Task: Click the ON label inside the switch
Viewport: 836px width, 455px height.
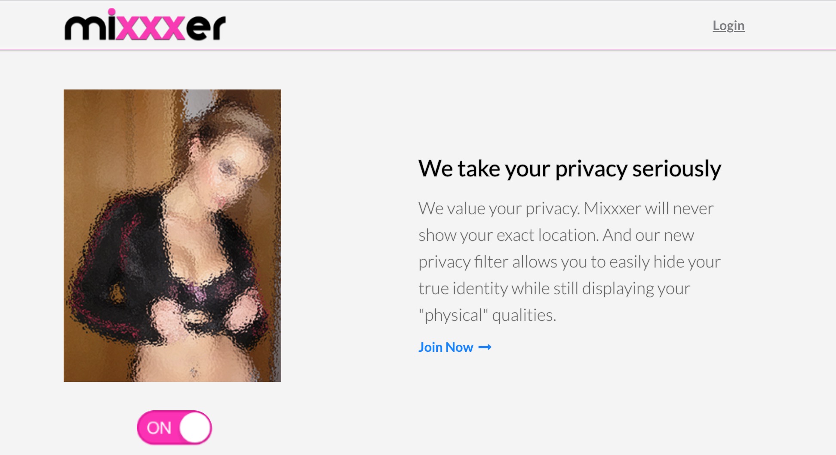Action: tap(159, 428)
